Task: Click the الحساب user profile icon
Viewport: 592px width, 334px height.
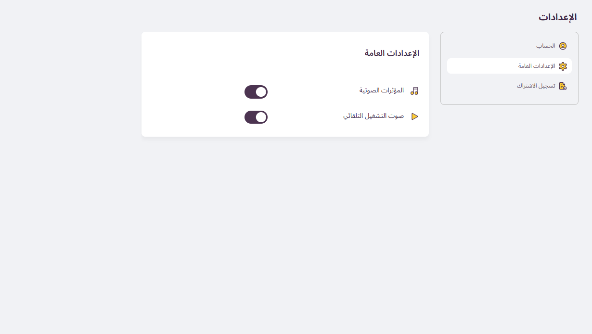Action: coord(563,46)
